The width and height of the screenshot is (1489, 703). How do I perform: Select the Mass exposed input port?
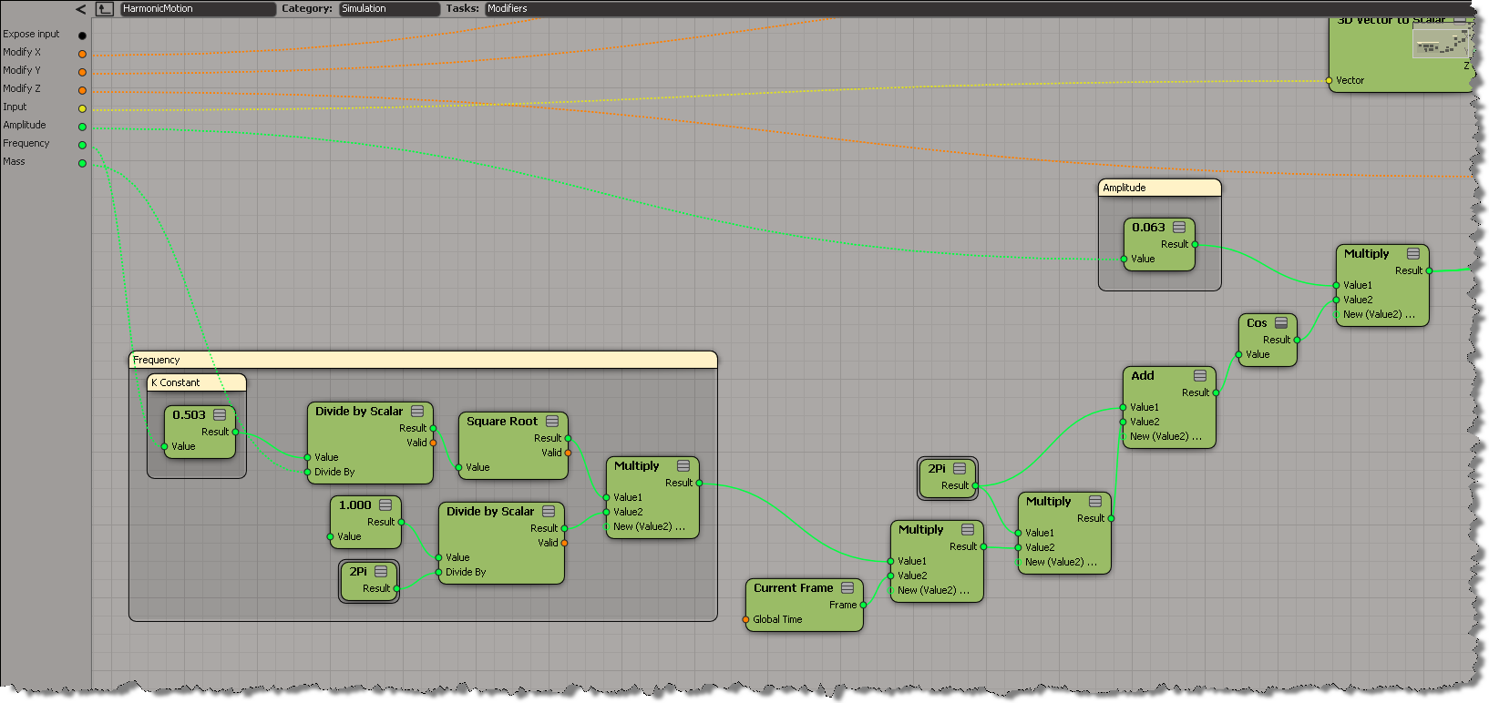[82, 163]
